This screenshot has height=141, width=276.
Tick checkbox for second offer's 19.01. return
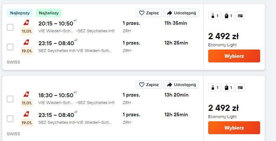[10, 119]
